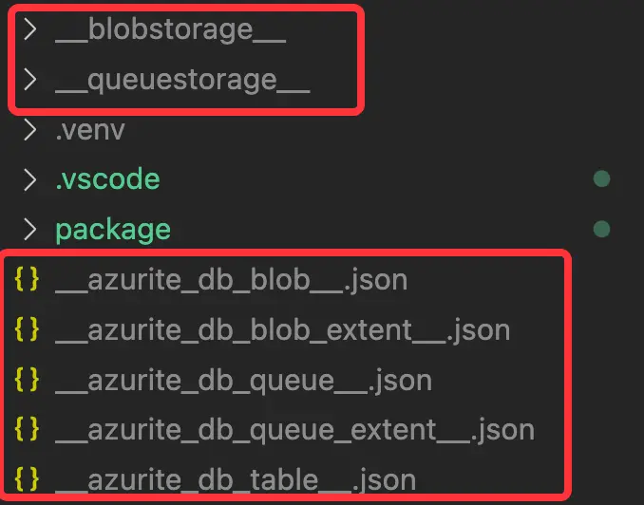Expand the package folder chevron
This screenshot has height=505, width=644.
(30, 229)
